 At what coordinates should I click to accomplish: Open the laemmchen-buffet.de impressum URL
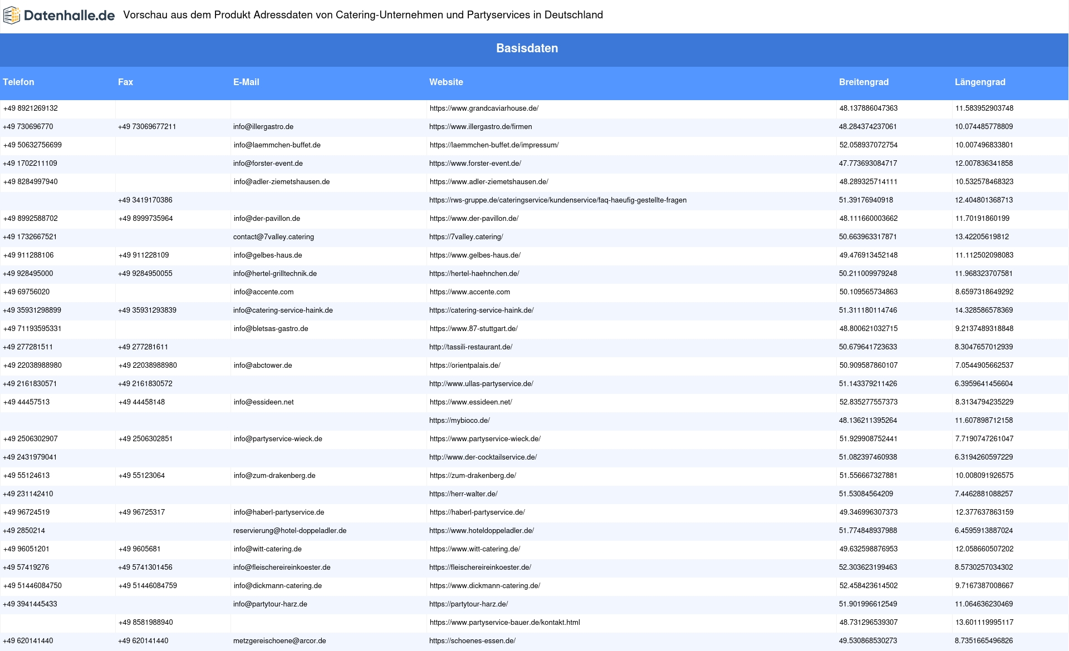tap(494, 145)
